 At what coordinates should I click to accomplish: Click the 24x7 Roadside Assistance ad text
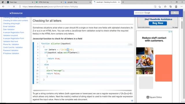coord(158,19)
